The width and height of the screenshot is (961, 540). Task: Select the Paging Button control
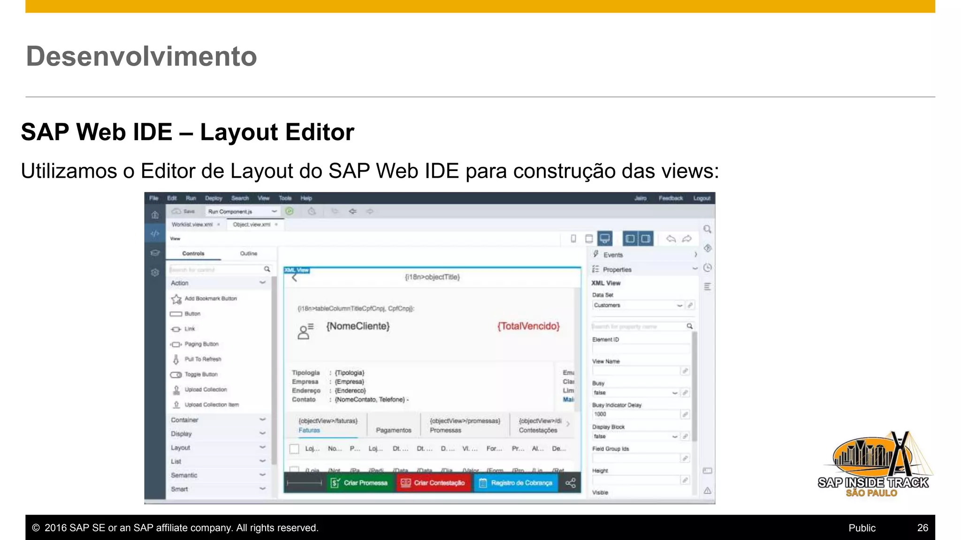(x=195, y=344)
